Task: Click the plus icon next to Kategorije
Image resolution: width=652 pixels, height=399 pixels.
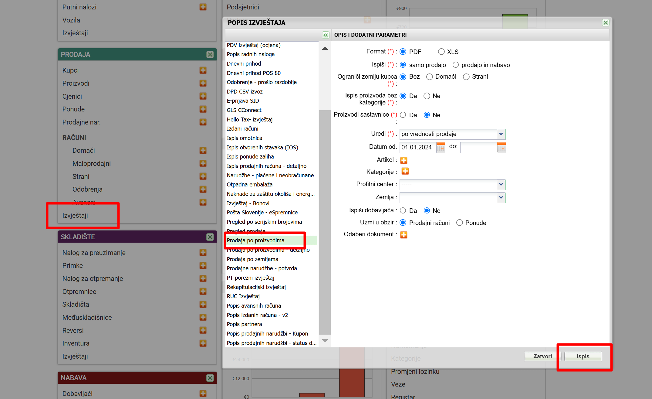Action: click(x=405, y=172)
